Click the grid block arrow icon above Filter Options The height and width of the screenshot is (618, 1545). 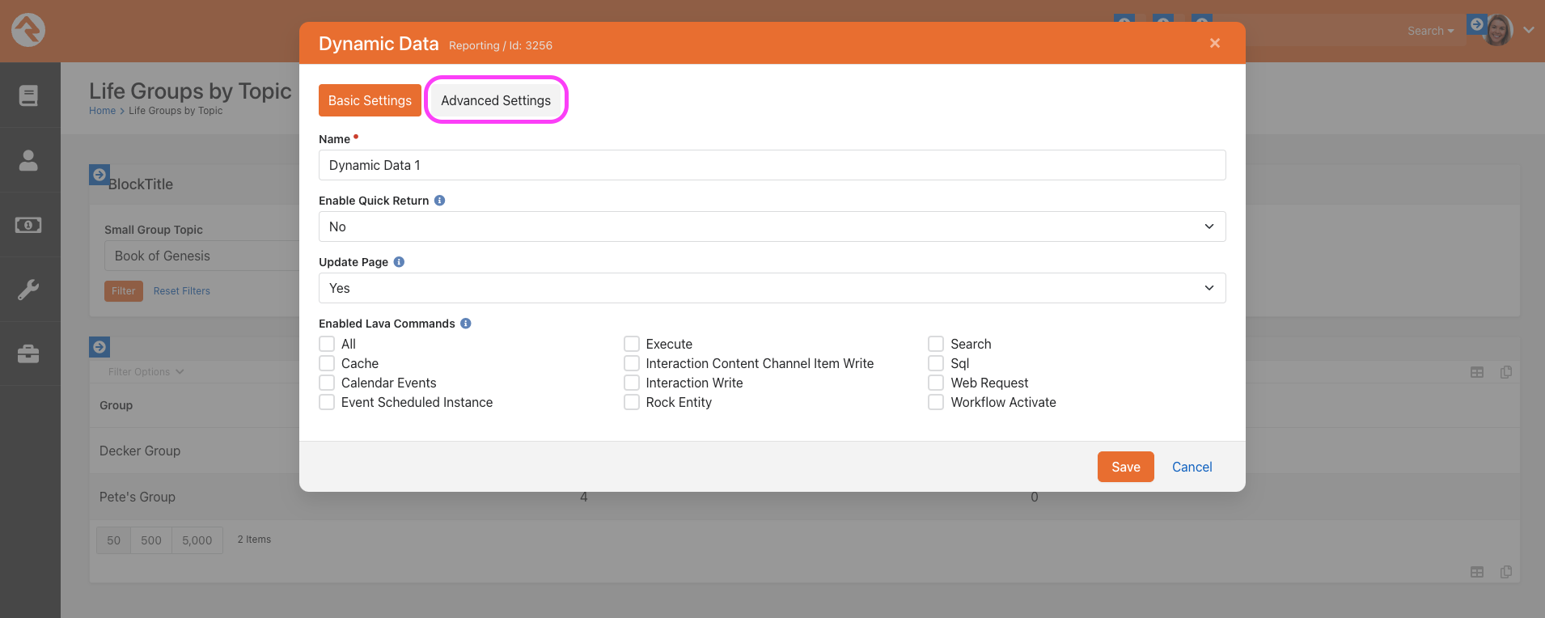click(x=99, y=347)
